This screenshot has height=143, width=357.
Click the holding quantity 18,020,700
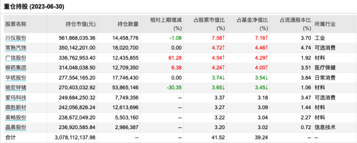[x=126, y=48]
